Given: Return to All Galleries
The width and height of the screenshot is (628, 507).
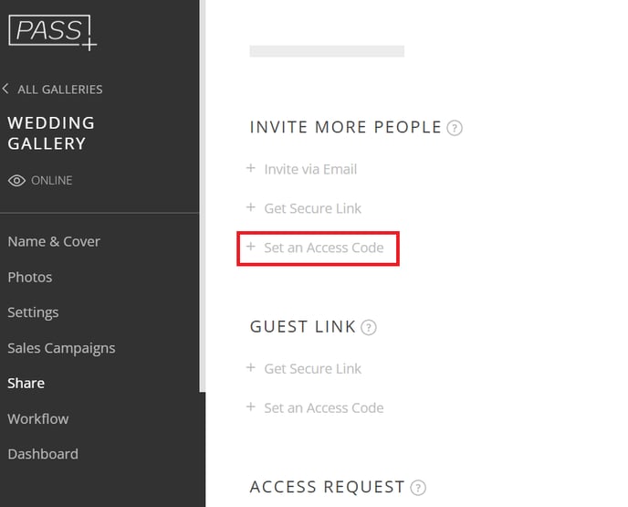Looking at the screenshot, I should pyautogui.click(x=60, y=90).
